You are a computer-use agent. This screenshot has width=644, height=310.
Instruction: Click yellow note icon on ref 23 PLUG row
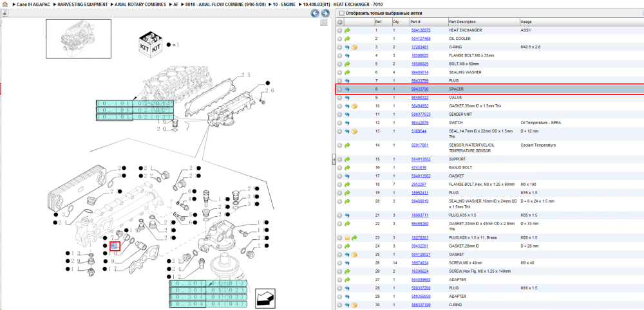tap(347, 237)
